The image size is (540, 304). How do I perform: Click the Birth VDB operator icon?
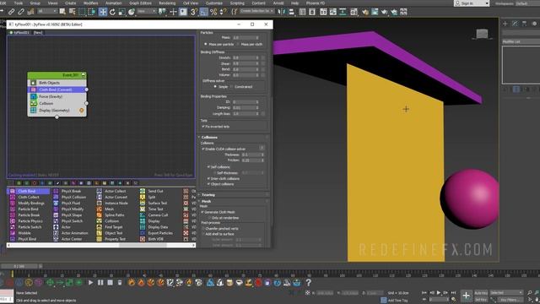tap(143, 239)
